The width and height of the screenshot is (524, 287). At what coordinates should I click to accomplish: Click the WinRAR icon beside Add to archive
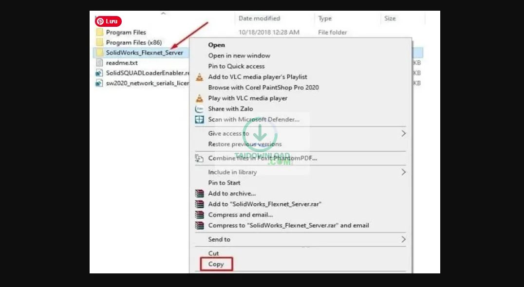click(x=199, y=193)
